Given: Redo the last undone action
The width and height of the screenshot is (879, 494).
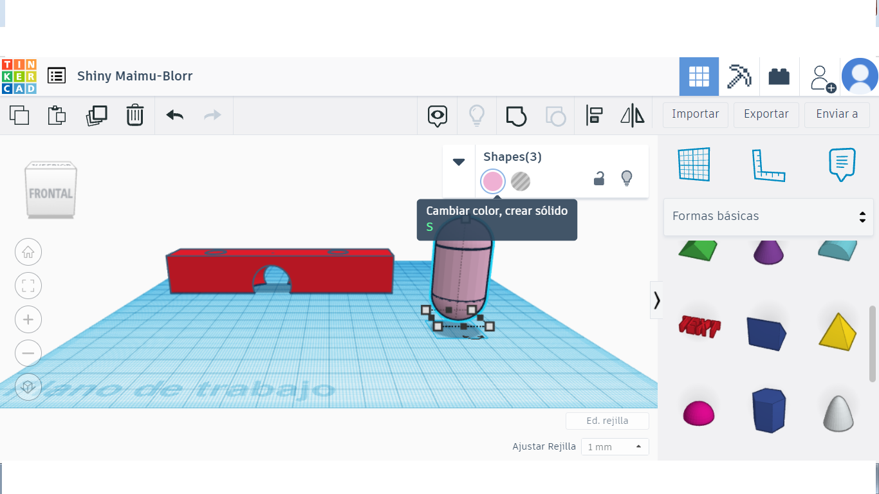Looking at the screenshot, I should coord(212,116).
